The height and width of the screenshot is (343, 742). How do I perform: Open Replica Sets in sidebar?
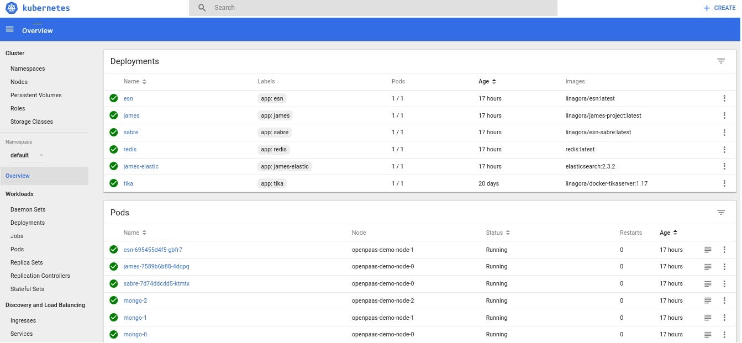pos(27,263)
